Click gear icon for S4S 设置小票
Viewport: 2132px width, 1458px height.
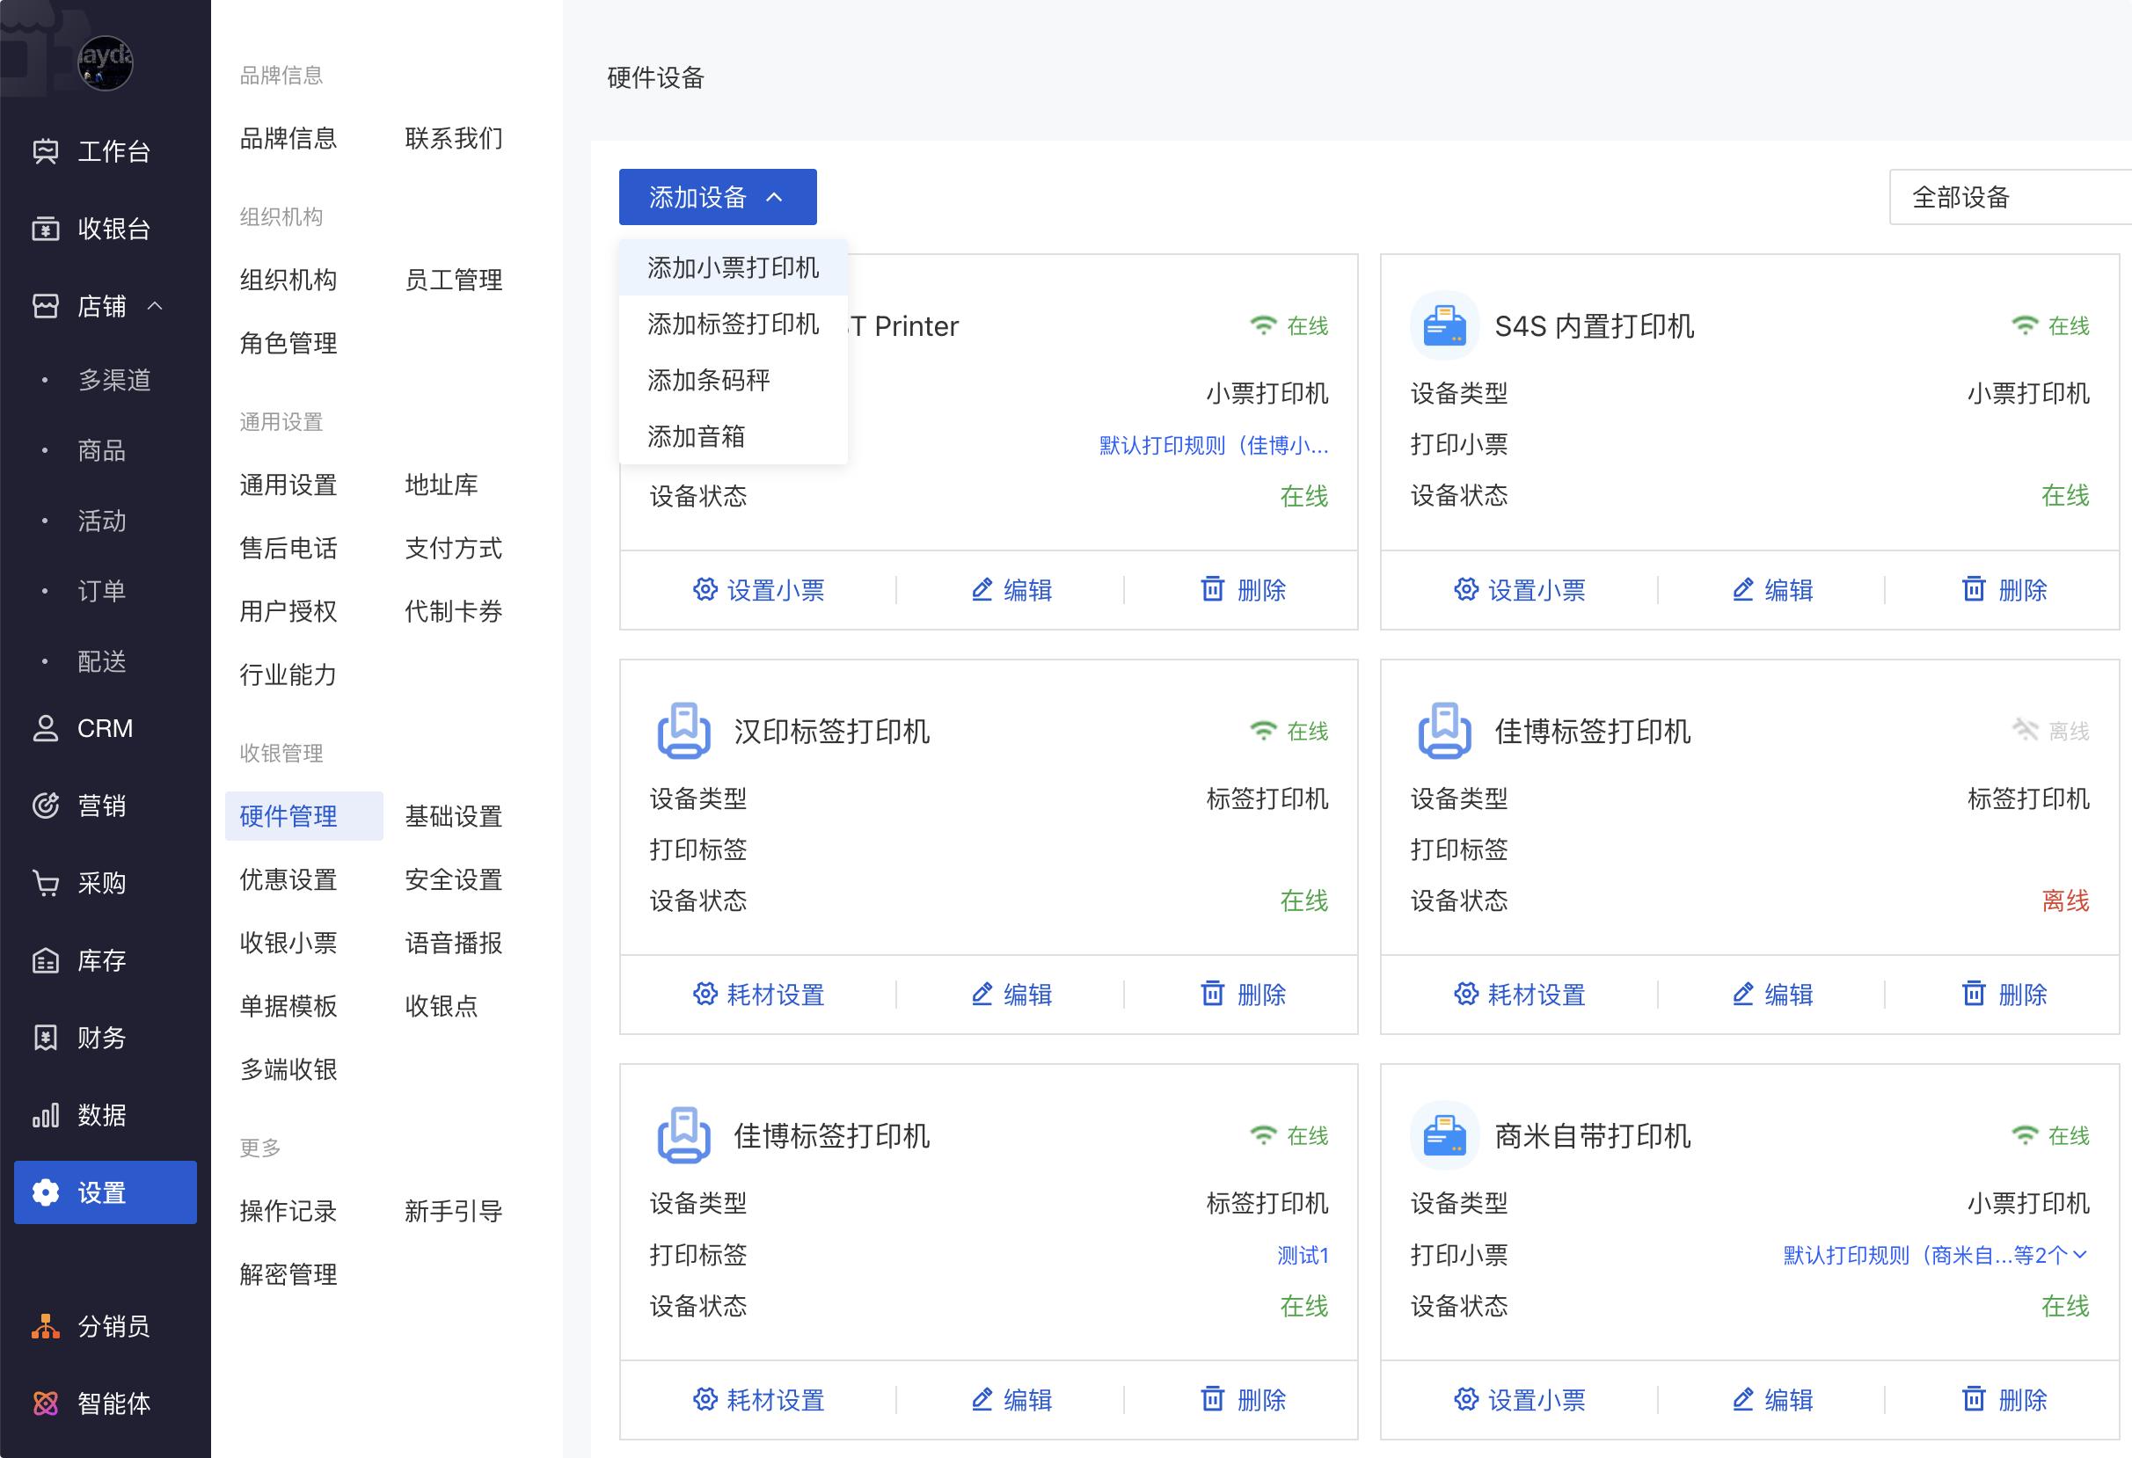click(x=1465, y=589)
